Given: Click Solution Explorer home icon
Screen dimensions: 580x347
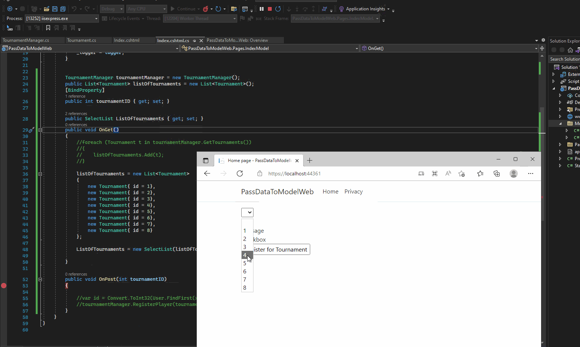Looking at the screenshot, I should 570,50.
